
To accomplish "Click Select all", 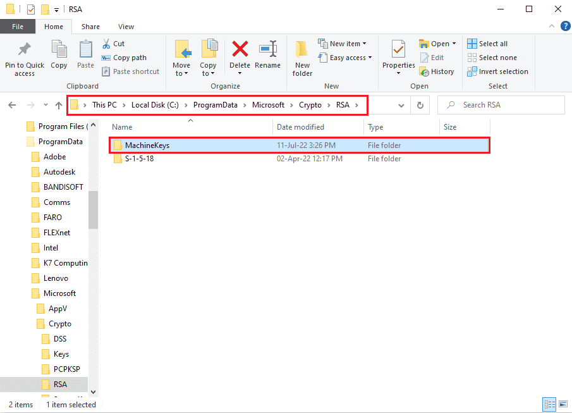I will [487, 44].
